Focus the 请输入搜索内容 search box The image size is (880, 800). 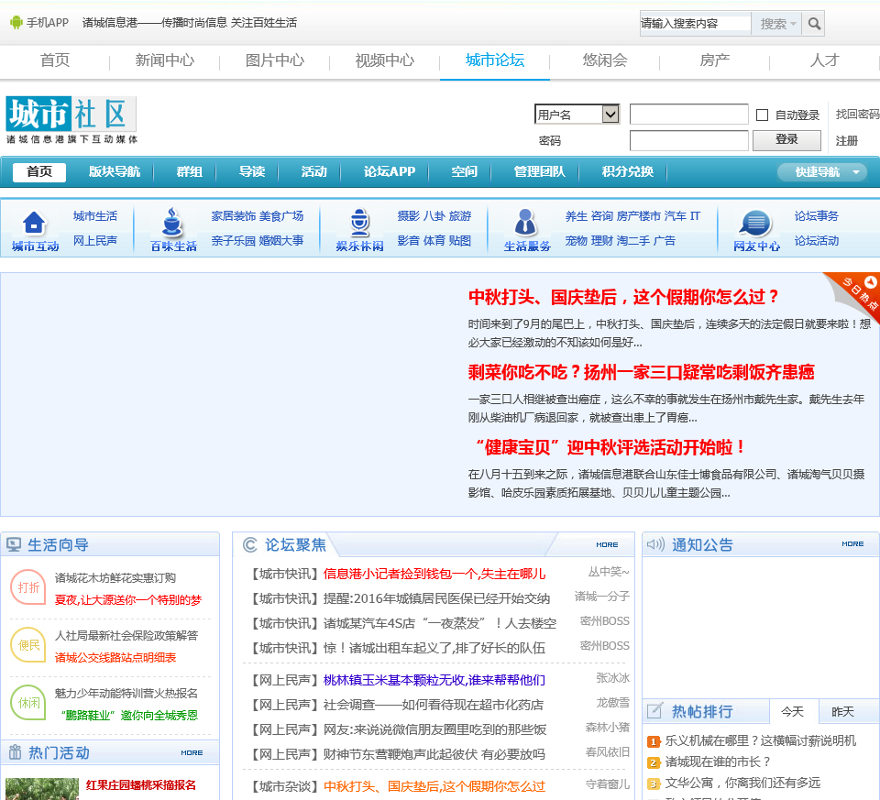point(696,24)
